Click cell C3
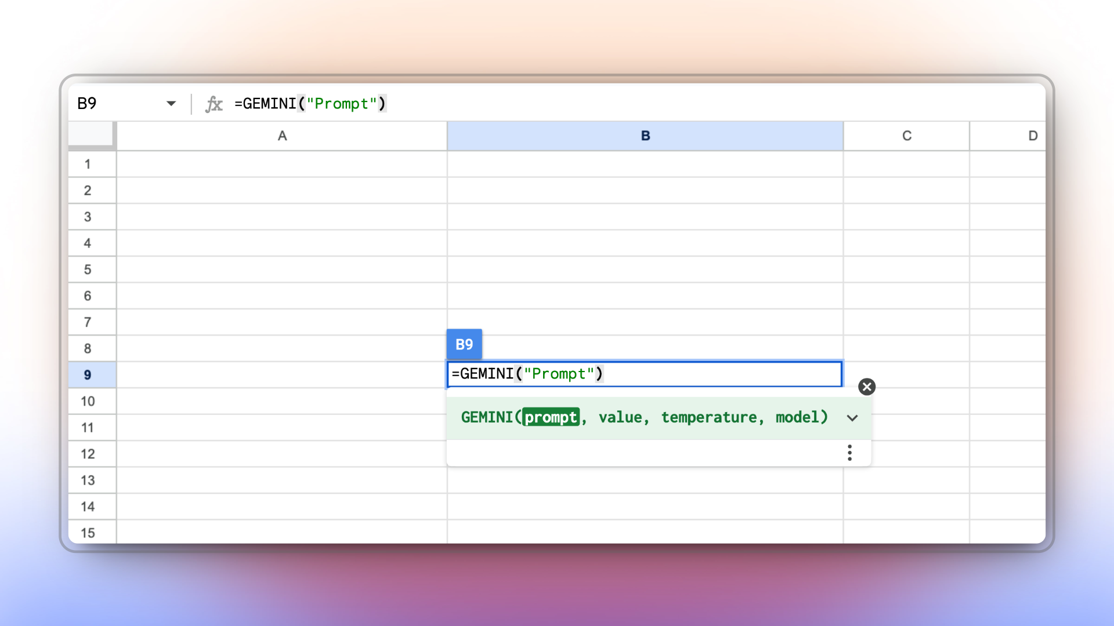1114x626 pixels. click(906, 217)
